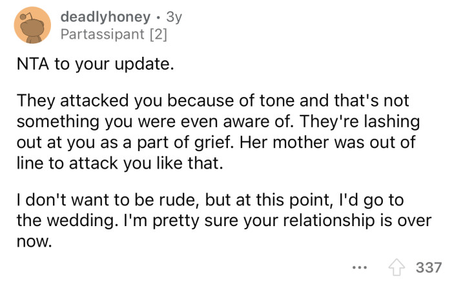
Task: Click the 'NTA to your update.' line
Action: (96, 64)
